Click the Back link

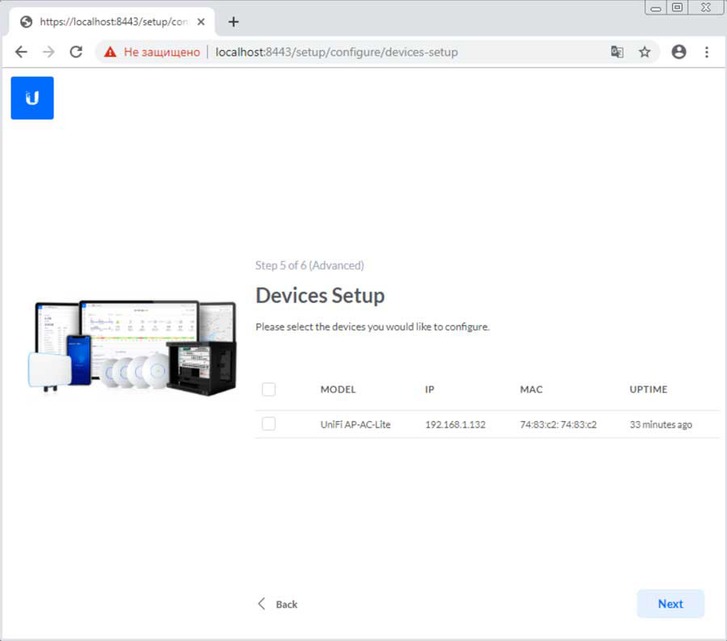(x=278, y=604)
